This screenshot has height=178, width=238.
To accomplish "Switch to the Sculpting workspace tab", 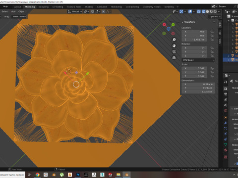I will point(44,7).
